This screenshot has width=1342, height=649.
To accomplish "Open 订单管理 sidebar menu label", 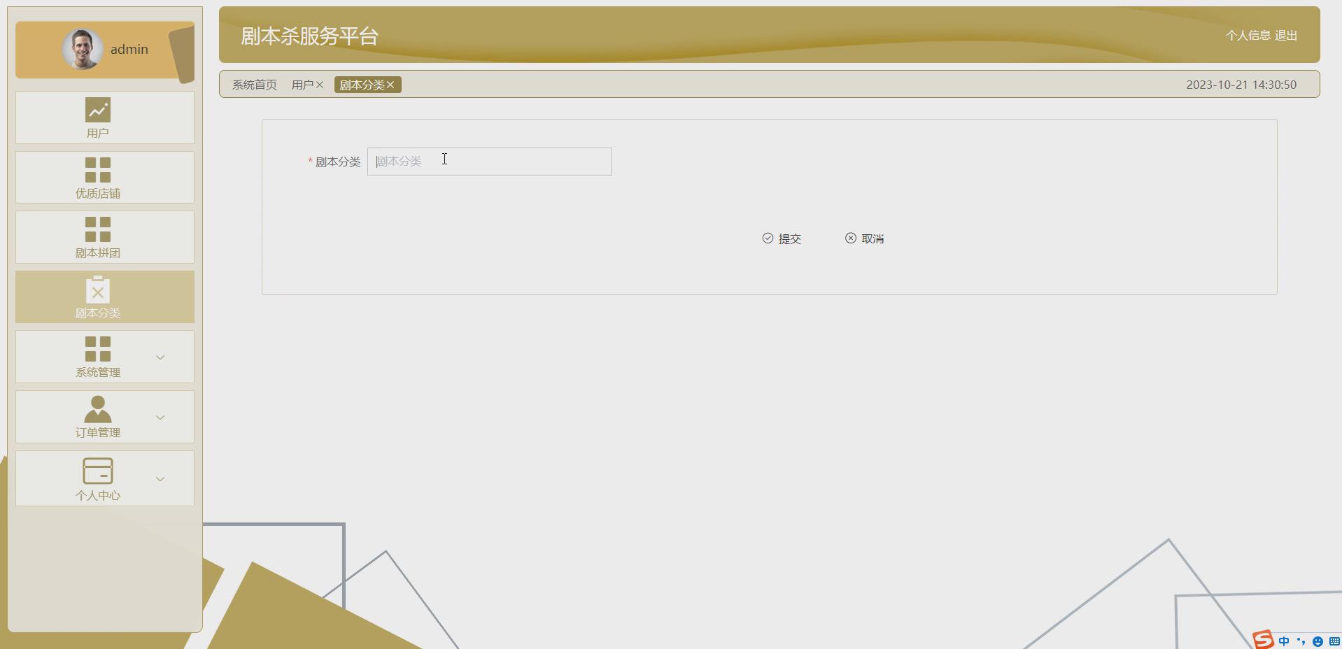I will point(98,432).
